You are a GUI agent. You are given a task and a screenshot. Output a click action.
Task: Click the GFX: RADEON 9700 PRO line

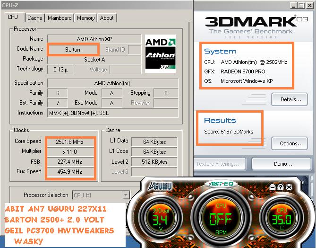pos(235,71)
